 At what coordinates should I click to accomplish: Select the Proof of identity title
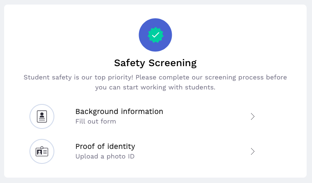tap(105, 146)
